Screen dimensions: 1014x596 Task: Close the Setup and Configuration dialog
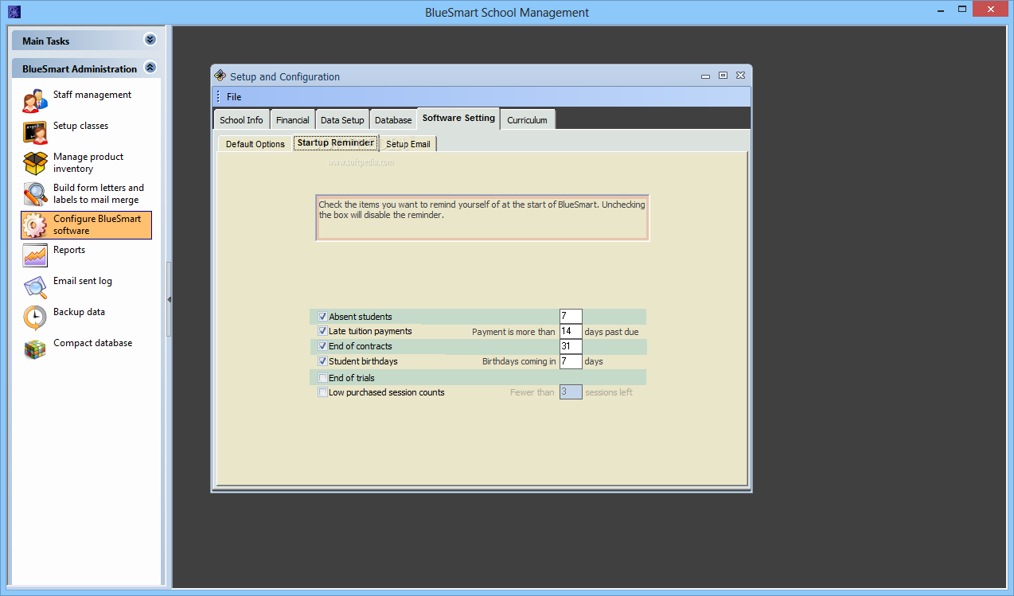pyautogui.click(x=740, y=76)
